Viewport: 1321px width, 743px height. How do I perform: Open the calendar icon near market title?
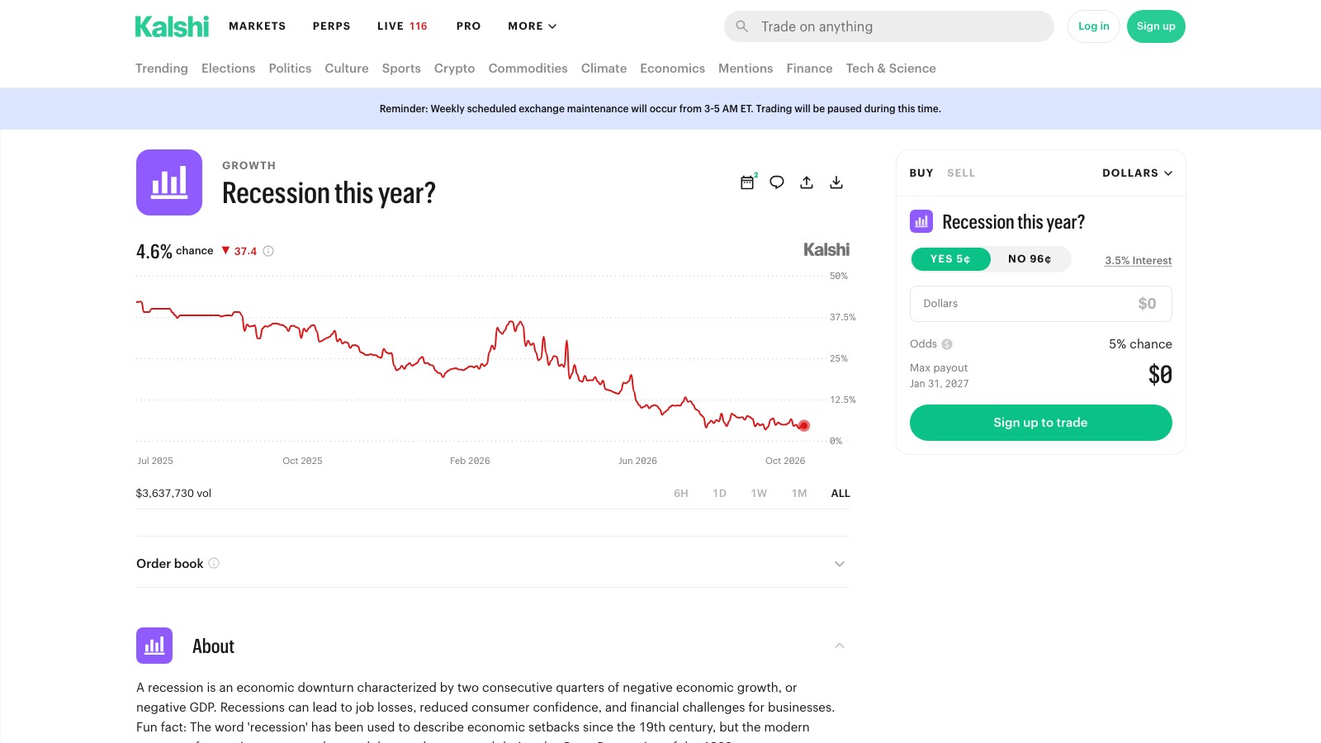pos(748,182)
